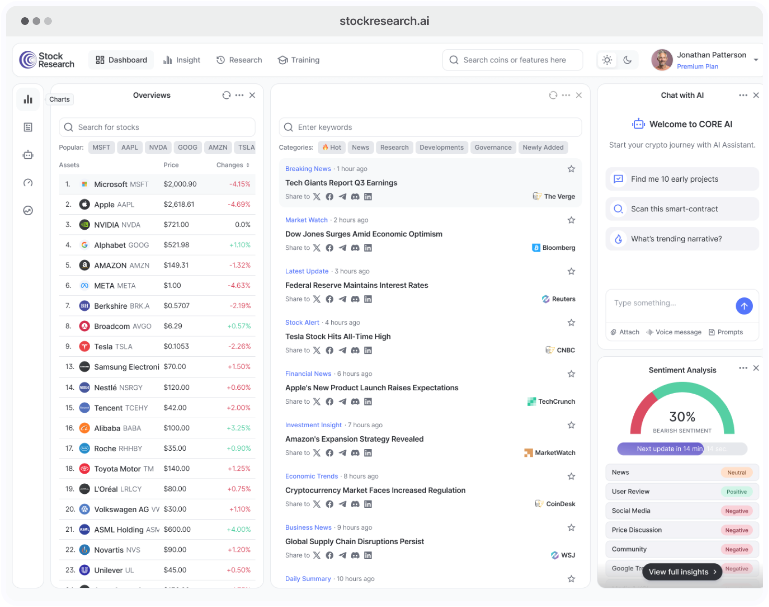Share Tech Giants article to X
The width and height of the screenshot is (769, 607).
pyautogui.click(x=317, y=197)
